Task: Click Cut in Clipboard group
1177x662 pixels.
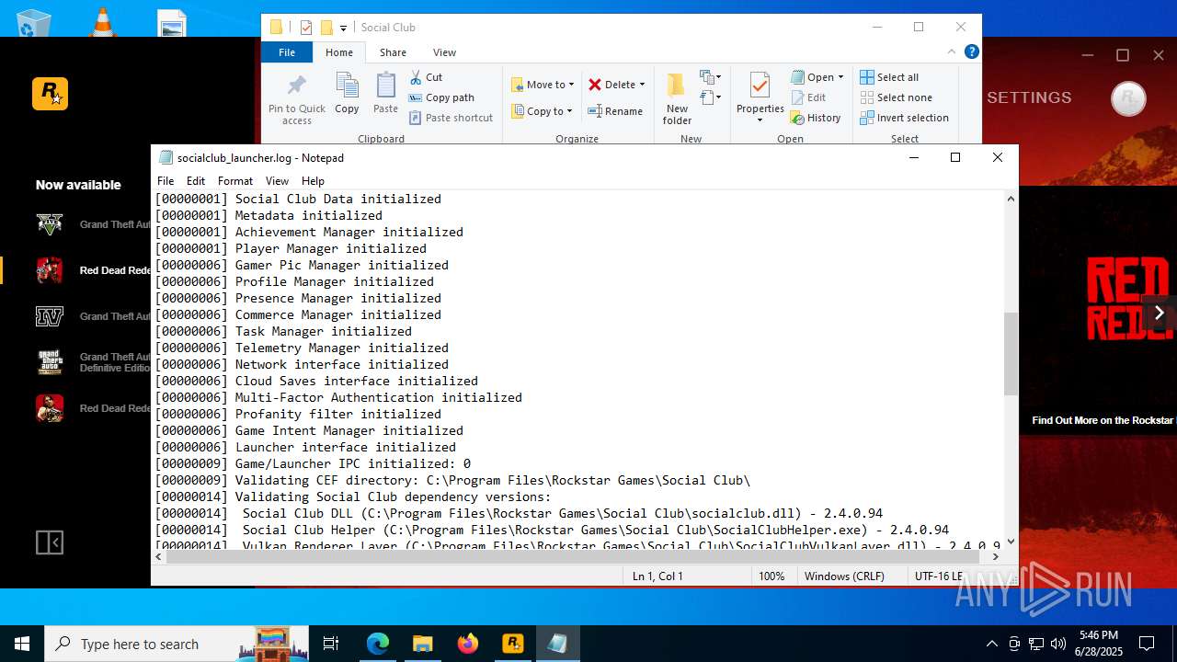Action: tap(426, 77)
